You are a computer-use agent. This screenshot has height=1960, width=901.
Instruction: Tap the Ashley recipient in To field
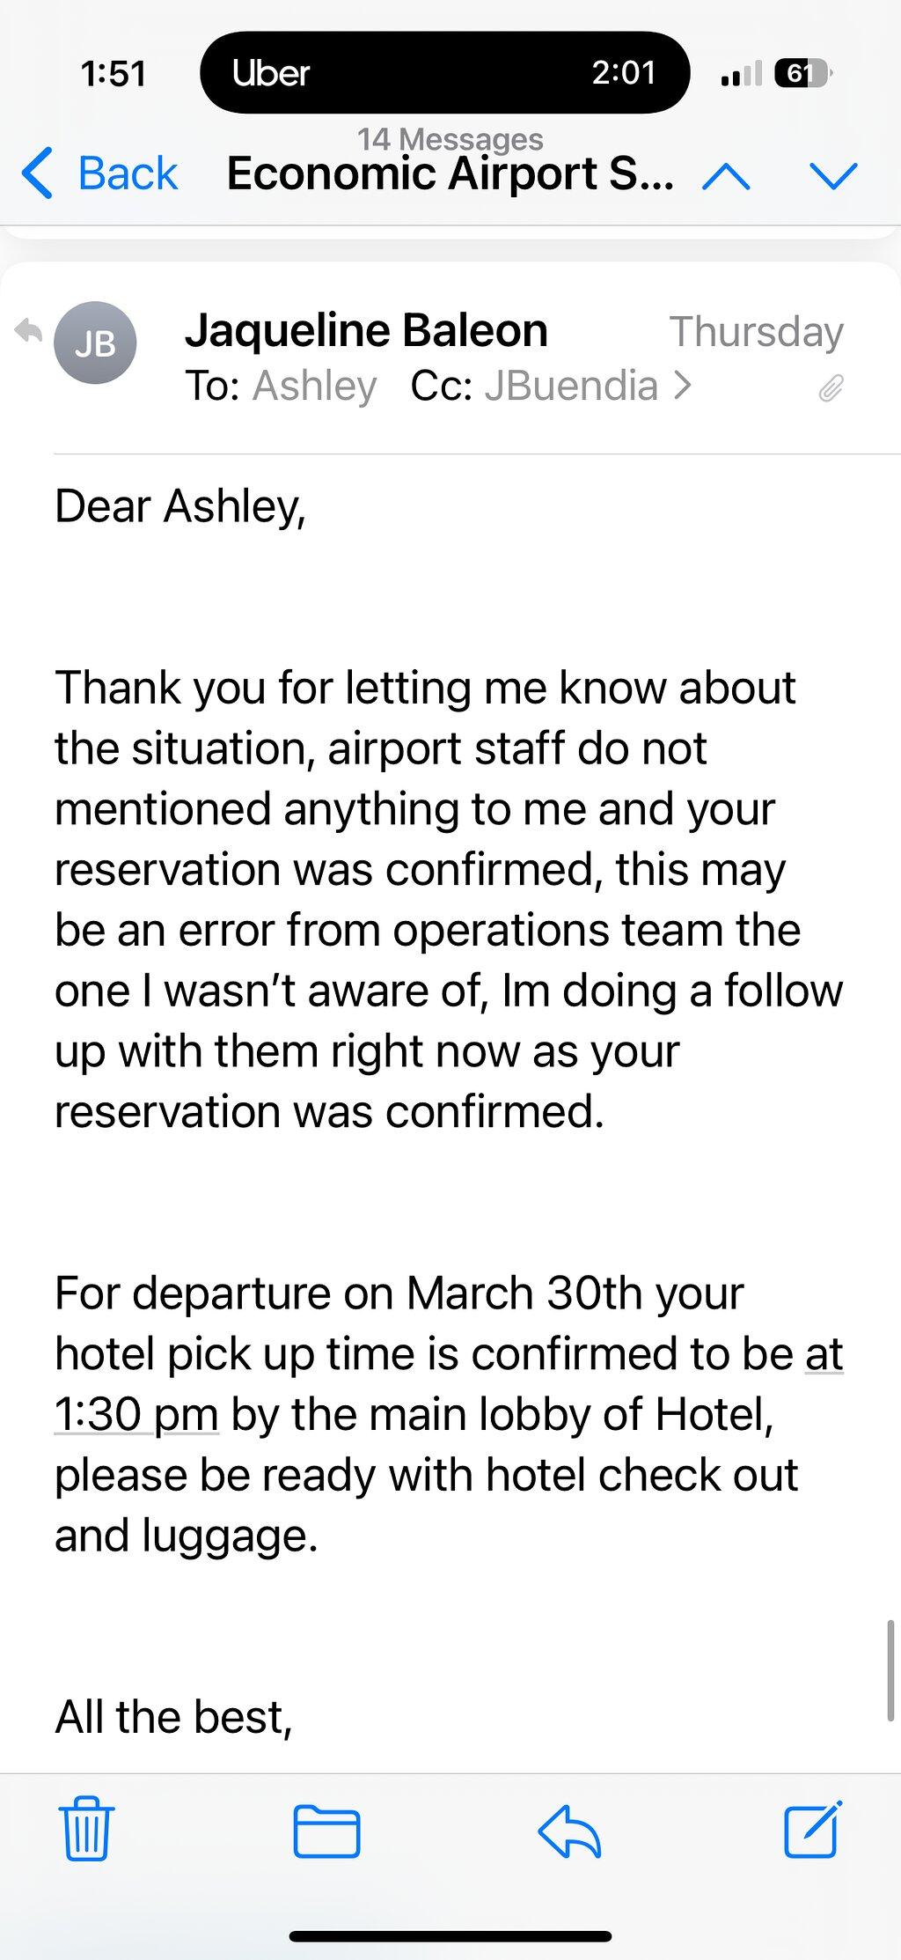click(x=315, y=386)
